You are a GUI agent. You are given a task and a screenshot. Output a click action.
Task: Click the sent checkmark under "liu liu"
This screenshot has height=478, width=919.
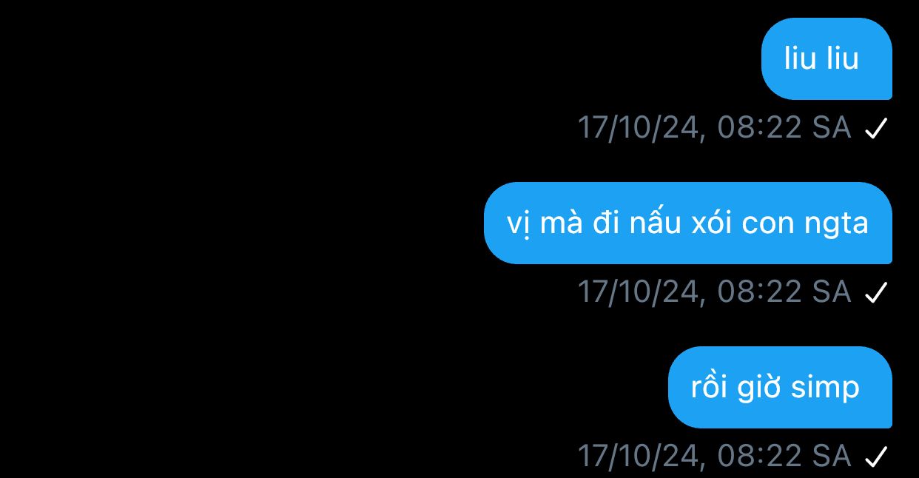875,129
